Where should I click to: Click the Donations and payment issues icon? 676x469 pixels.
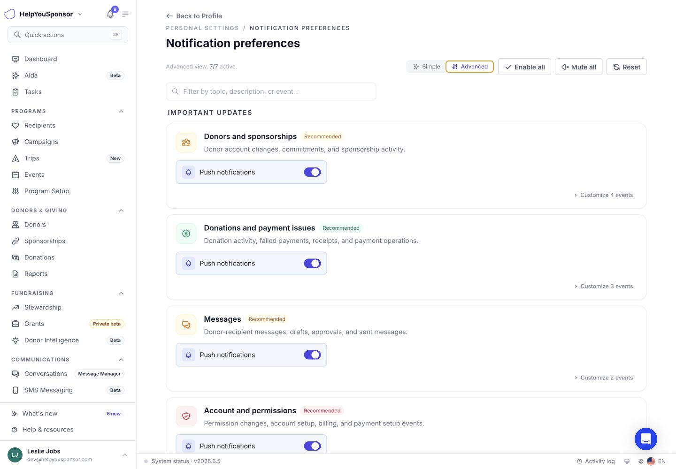[x=186, y=234]
